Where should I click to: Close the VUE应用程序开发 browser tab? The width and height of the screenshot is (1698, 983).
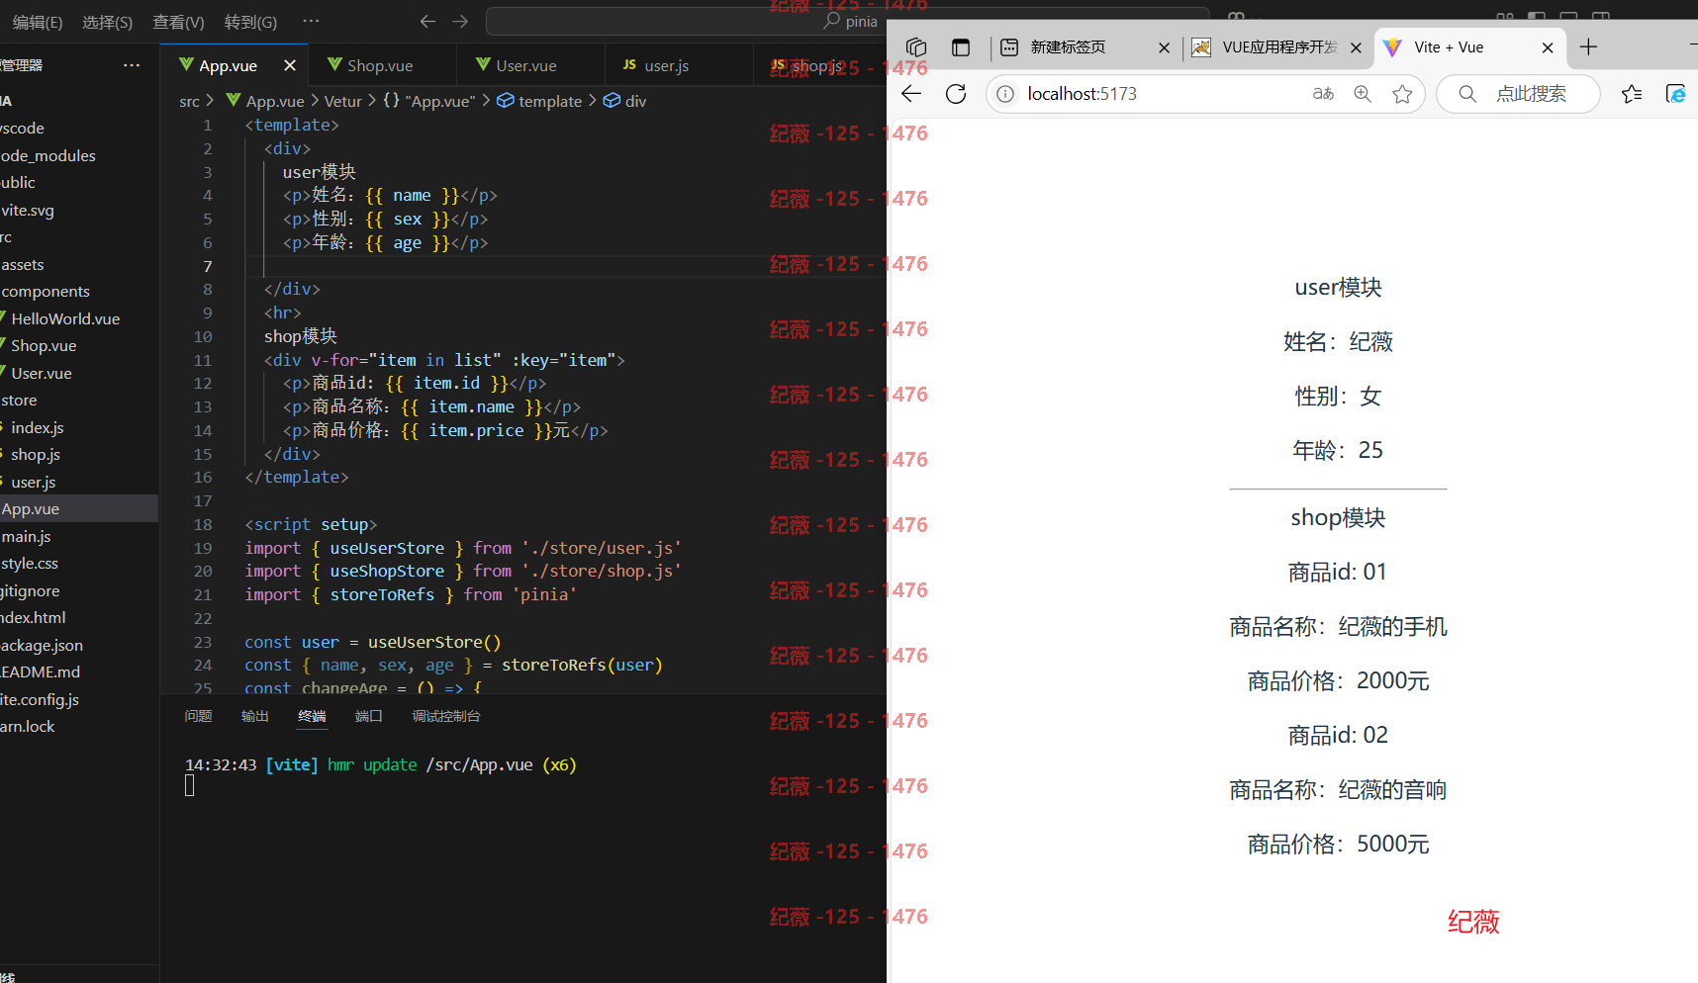coord(1356,47)
